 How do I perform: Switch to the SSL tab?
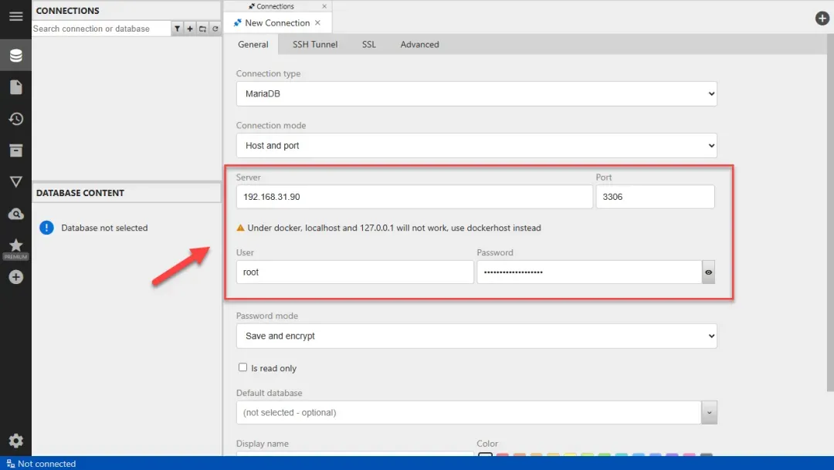[369, 45]
